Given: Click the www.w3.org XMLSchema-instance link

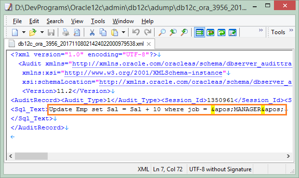Looking at the screenshot, I should 143,73.
